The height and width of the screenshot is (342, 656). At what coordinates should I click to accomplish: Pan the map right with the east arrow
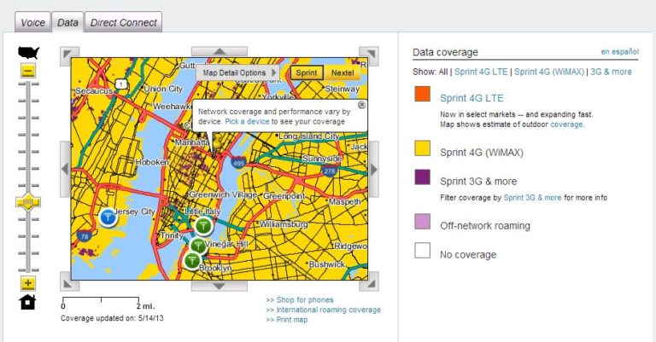372,168
